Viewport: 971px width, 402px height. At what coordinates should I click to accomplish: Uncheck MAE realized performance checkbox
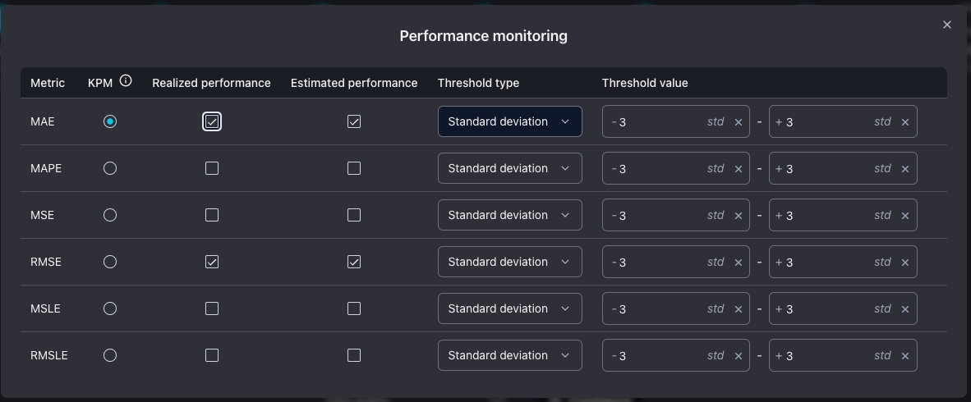point(212,121)
